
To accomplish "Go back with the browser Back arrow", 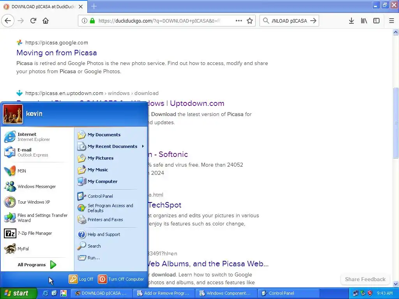I will (x=8, y=21).
